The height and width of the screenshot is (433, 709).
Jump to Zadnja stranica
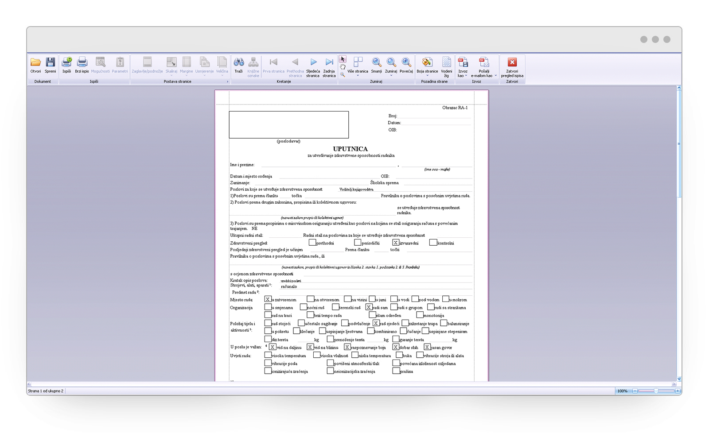(329, 67)
